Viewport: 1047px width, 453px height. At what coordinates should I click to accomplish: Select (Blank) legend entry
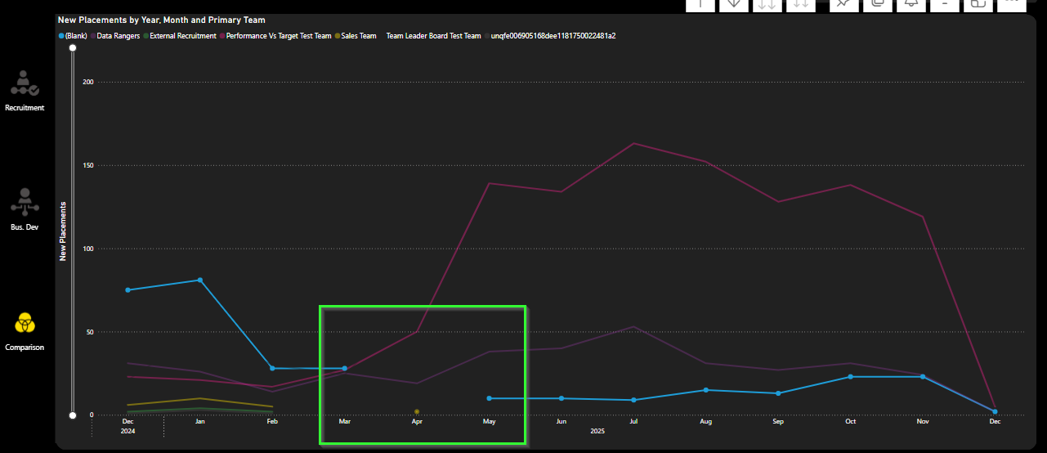pyautogui.click(x=73, y=36)
